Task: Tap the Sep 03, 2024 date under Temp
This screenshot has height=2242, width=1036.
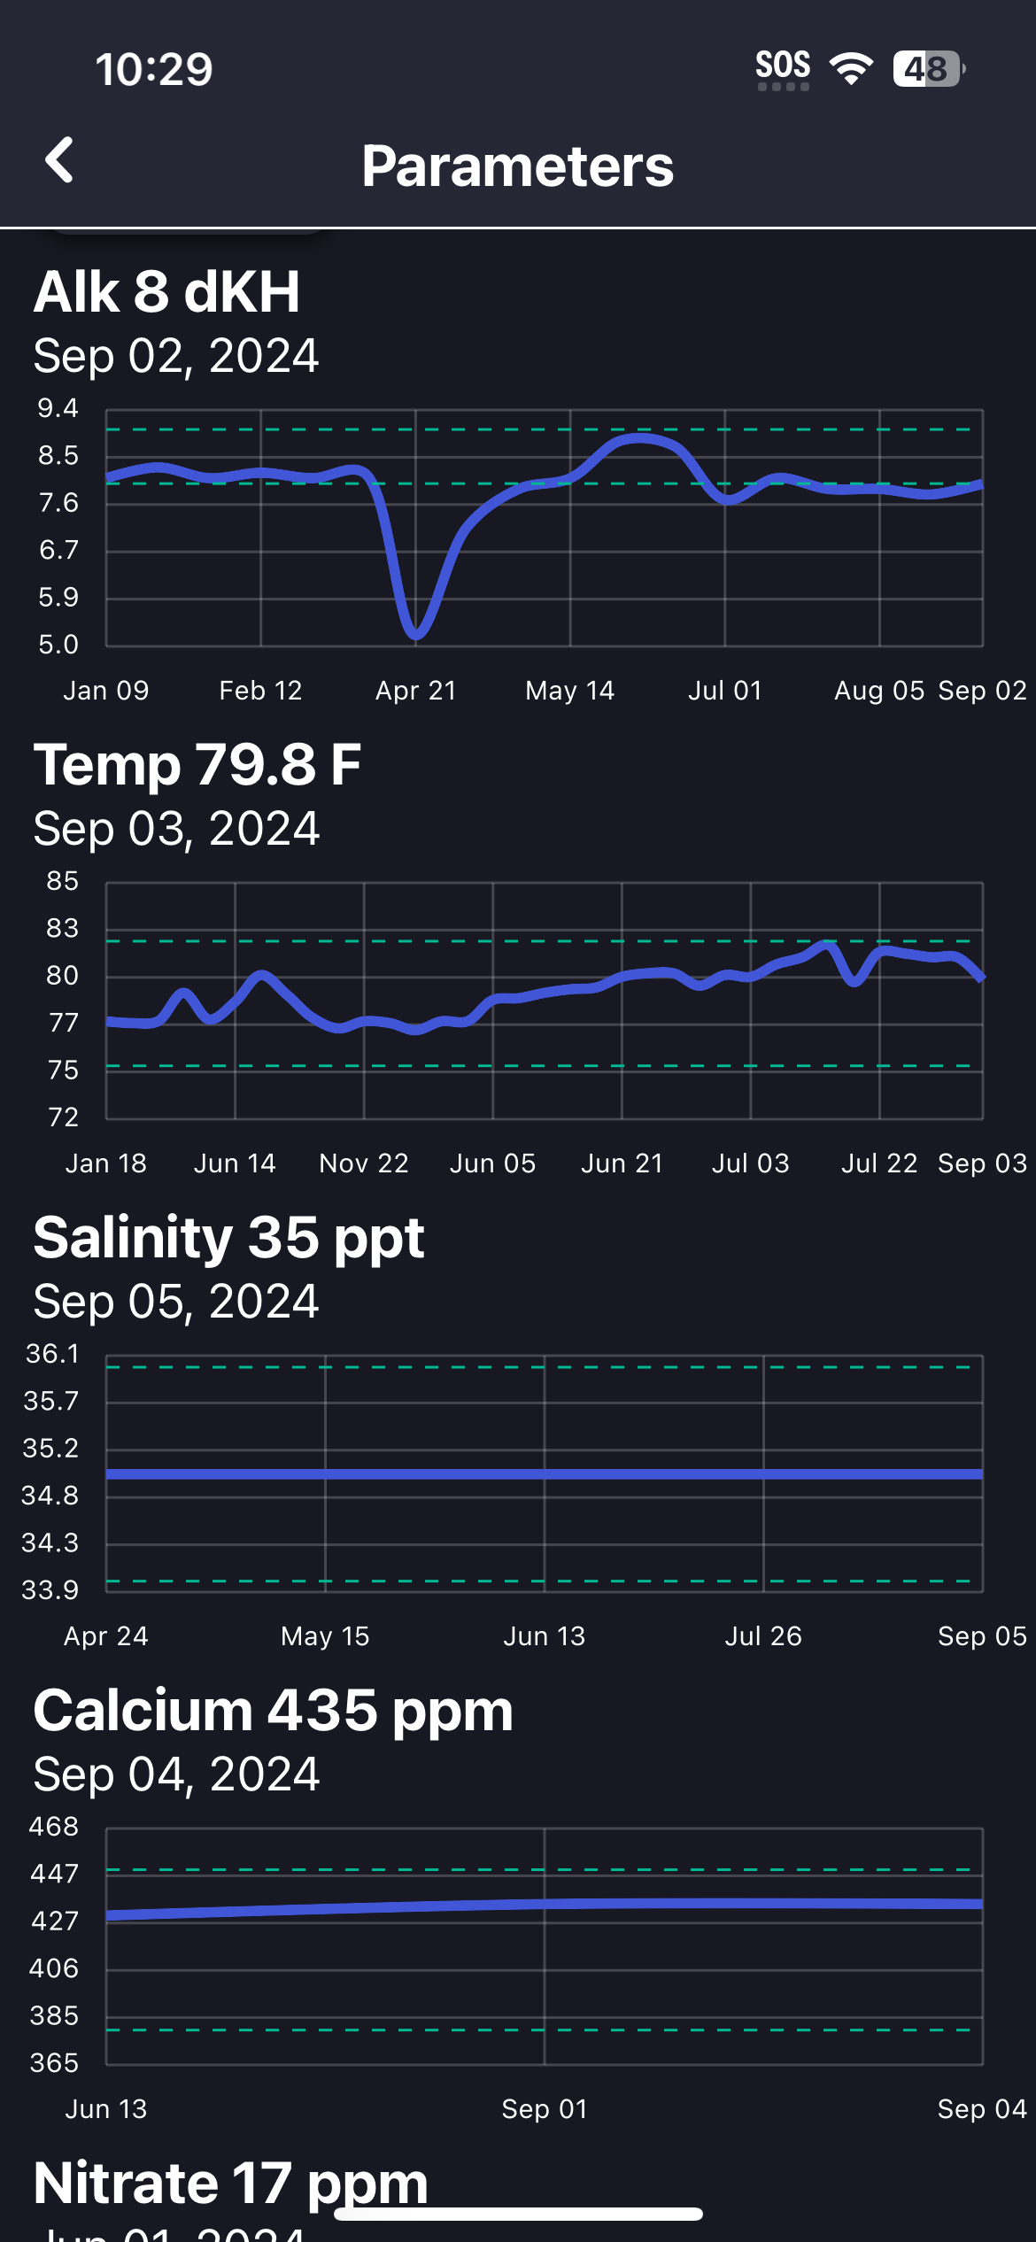Action: click(x=176, y=830)
